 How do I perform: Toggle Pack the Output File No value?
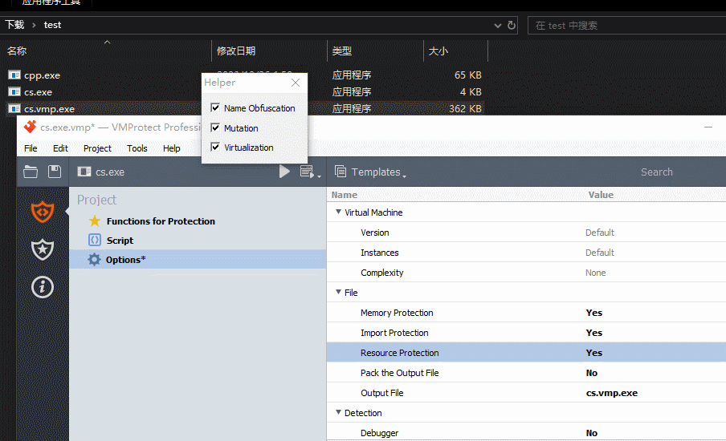click(x=592, y=373)
